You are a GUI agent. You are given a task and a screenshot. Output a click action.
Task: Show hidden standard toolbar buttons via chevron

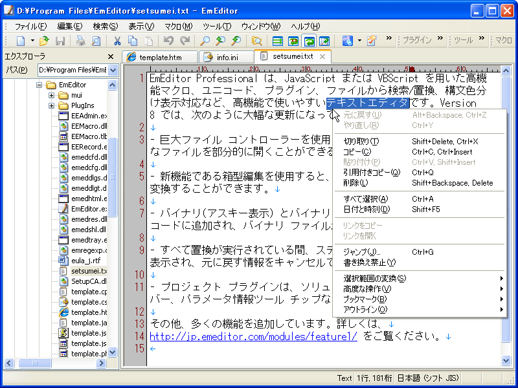(389, 38)
